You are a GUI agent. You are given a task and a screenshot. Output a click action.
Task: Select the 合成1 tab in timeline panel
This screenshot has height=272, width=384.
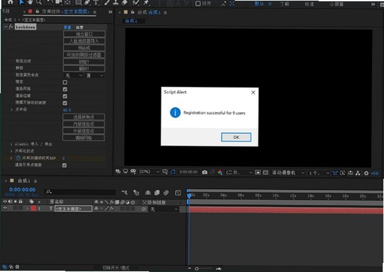click(x=23, y=181)
